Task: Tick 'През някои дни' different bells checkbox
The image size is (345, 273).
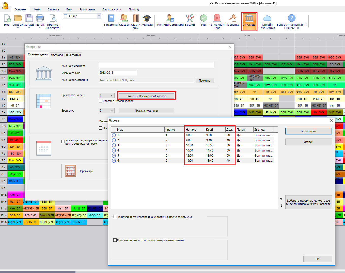Action: pyautogui.click(x=115, y=240)
